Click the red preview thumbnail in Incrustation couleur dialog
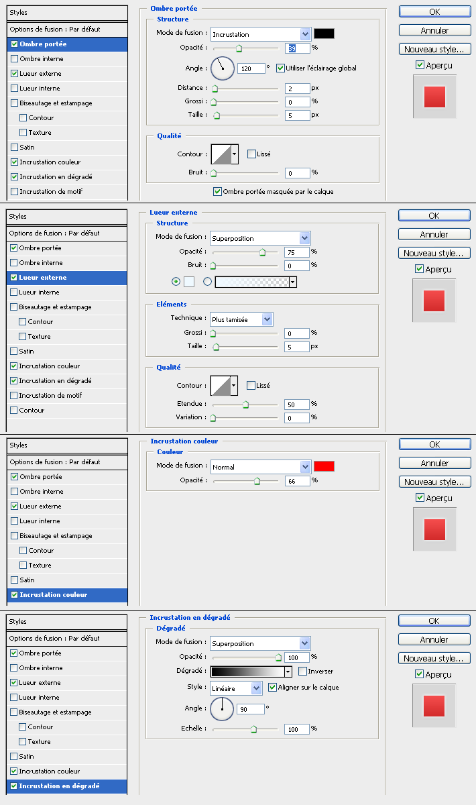Viewport: 476px width, 805px height. click(x=434, y=529)
